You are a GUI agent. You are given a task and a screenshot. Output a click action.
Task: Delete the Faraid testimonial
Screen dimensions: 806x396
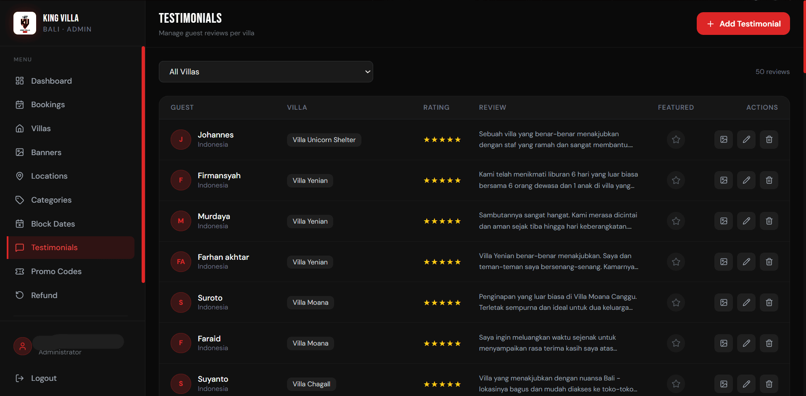tap(769, 343)
